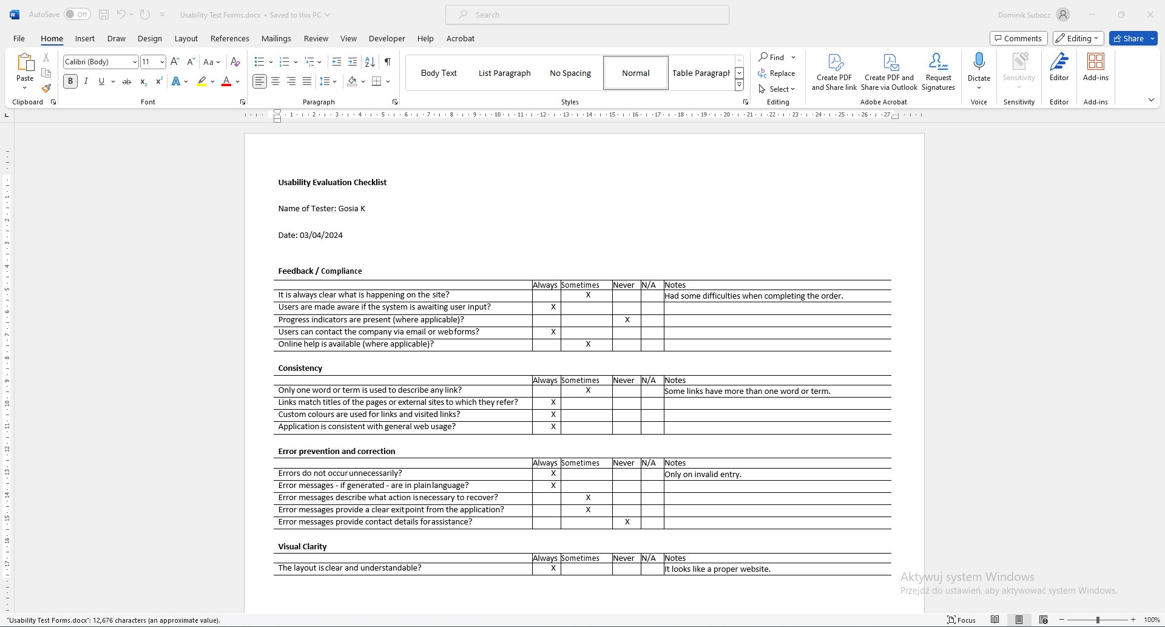1165x627 pixels.
Task: Click the Replace command
Action: [777, 73]
